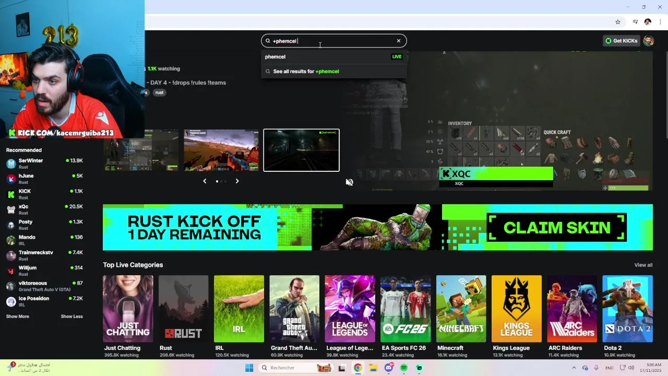Open viktoreeous channel avatar

point(11,286)
